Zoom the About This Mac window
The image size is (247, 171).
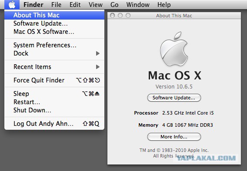pos(128,16)
